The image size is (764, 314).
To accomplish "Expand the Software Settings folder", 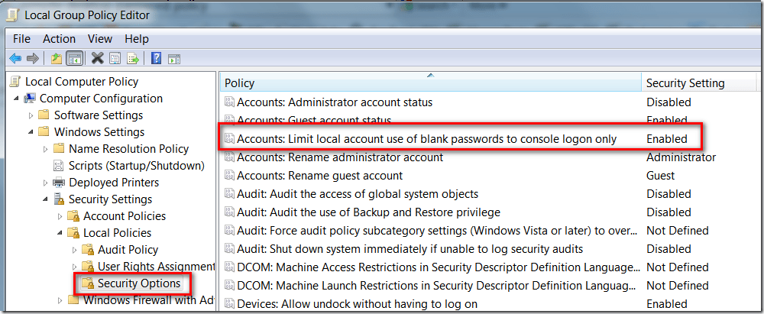I will [31, 115].
